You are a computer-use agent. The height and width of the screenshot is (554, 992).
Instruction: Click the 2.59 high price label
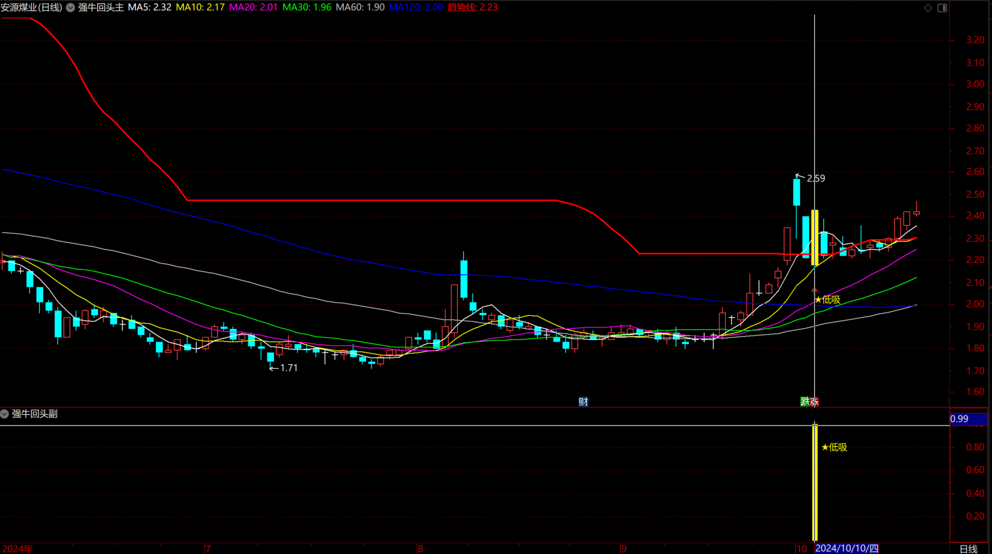[x=815, y=178]
